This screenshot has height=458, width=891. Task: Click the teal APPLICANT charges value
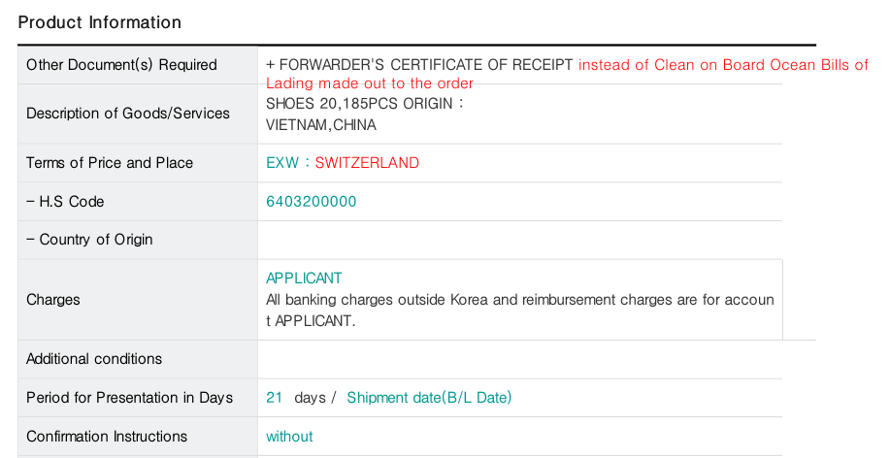coord(304,278)
